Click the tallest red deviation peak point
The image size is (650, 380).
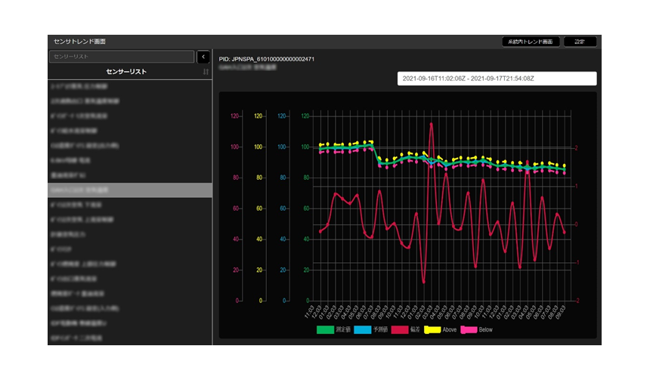coord(431,124)
